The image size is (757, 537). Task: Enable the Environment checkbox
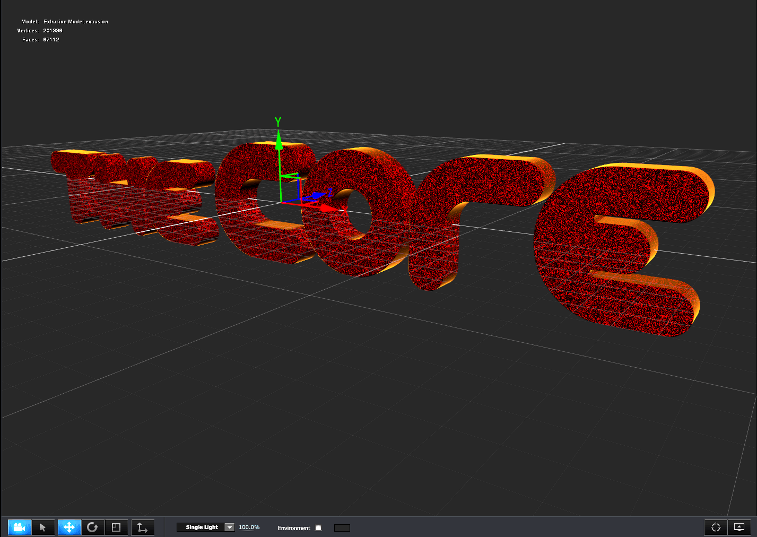[x=318, y=528]
